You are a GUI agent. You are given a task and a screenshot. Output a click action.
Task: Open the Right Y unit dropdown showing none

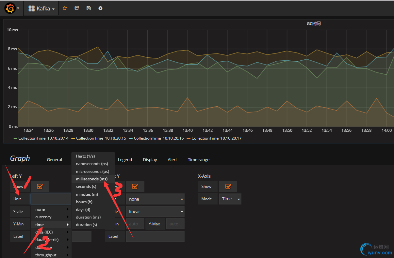(155, 199)
